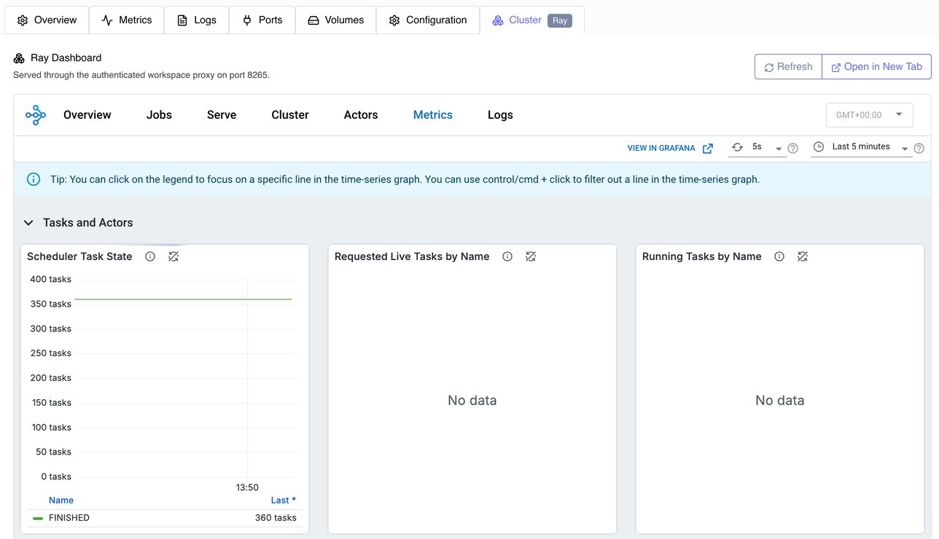The height and width of the screenshot is (539, 939).
Task: Select Metrics in the Ray dashboard navbar
Action: [433, 115]
